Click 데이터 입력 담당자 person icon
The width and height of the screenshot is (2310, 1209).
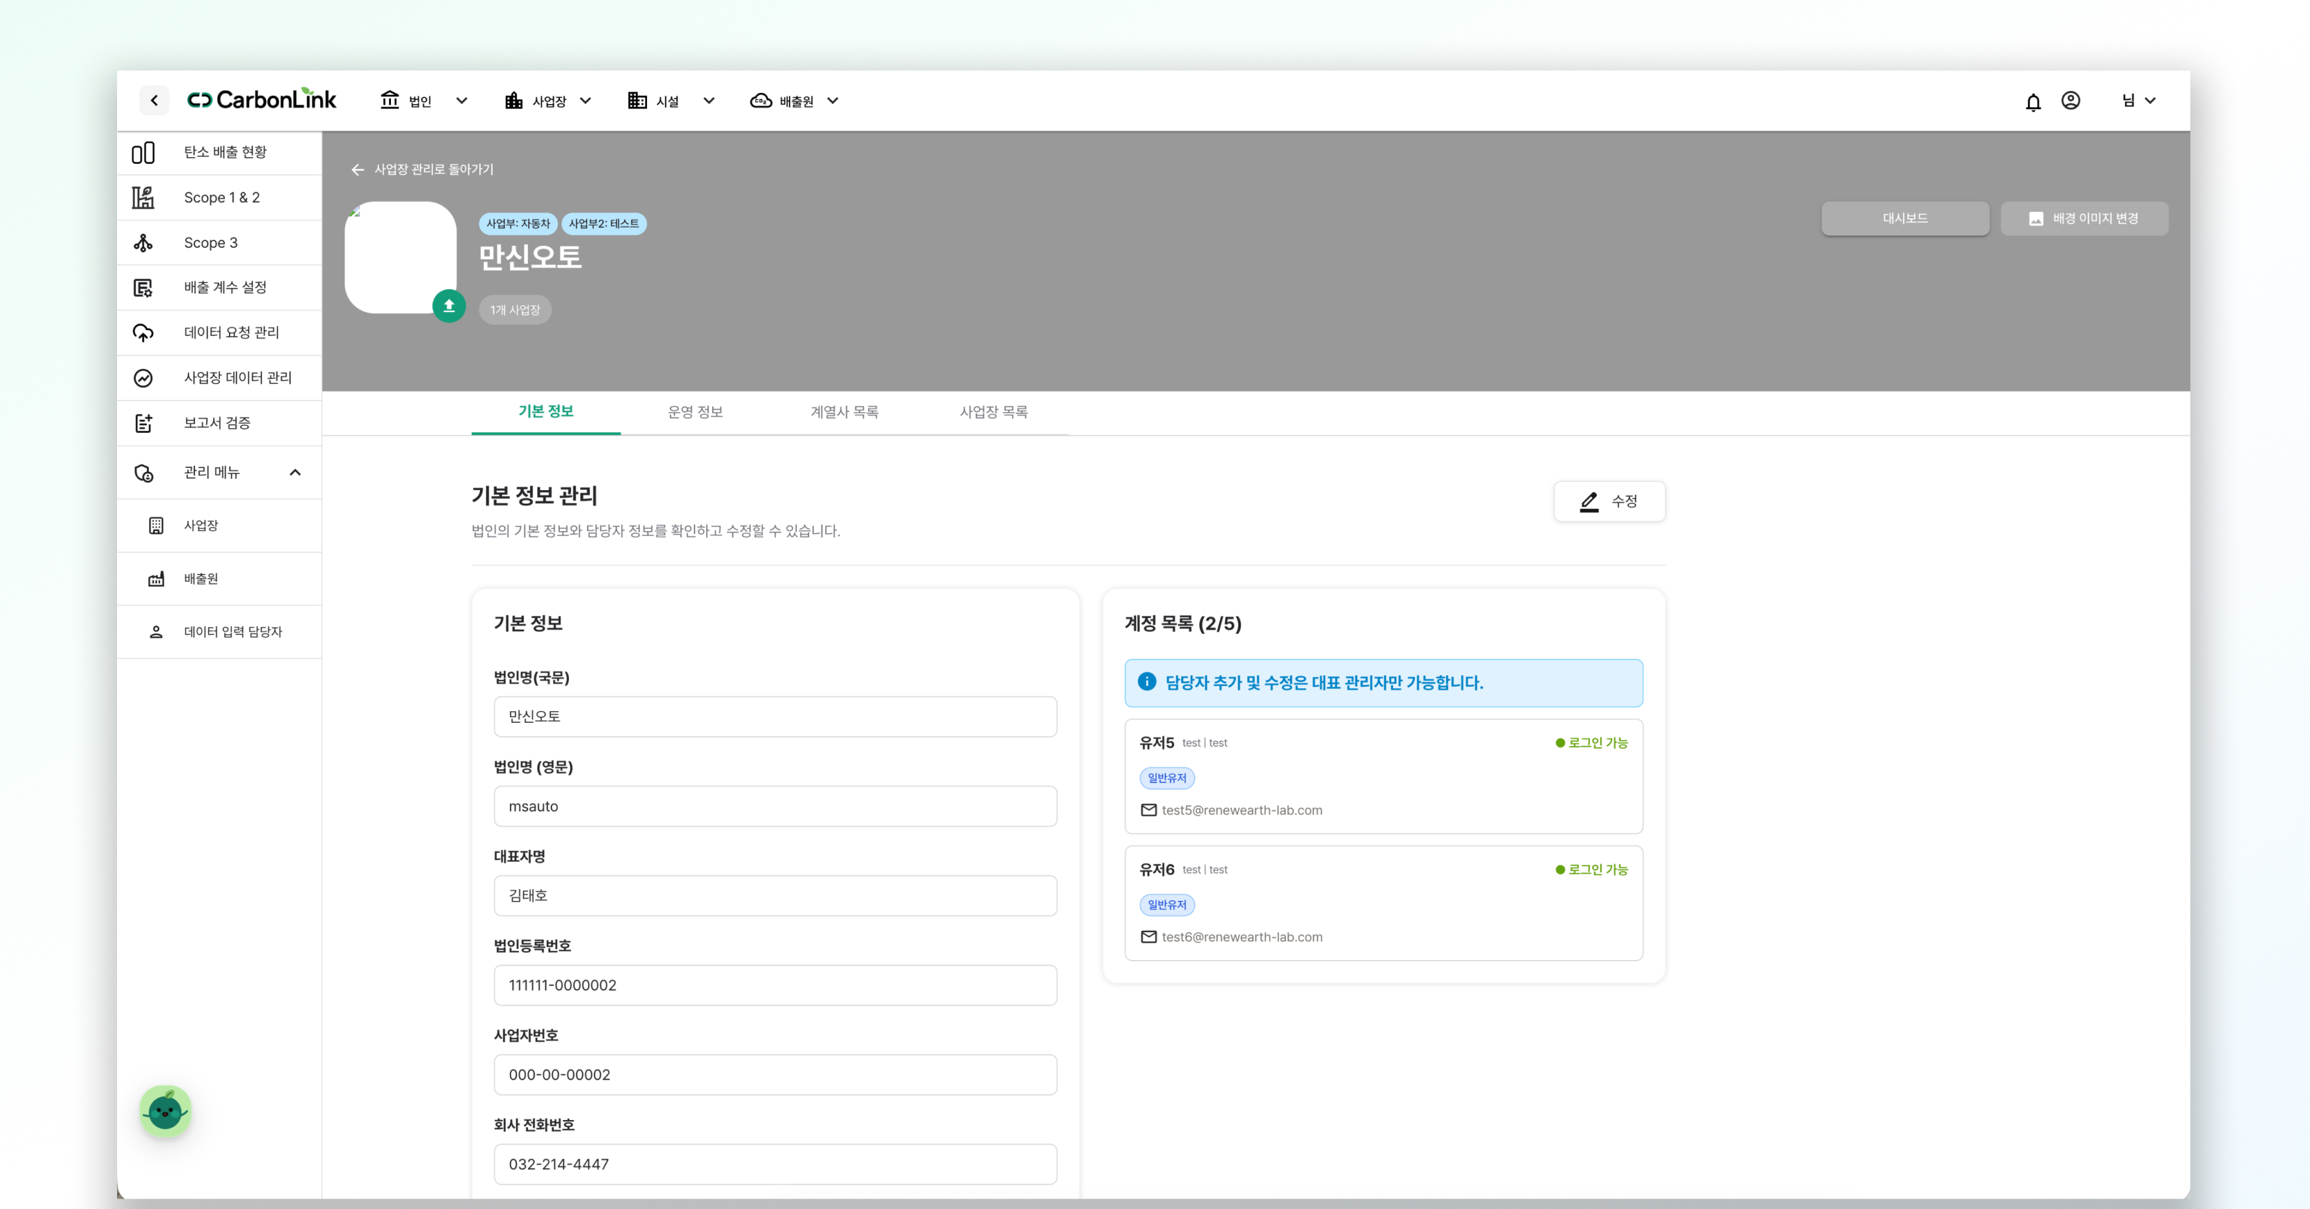(156, 632)
